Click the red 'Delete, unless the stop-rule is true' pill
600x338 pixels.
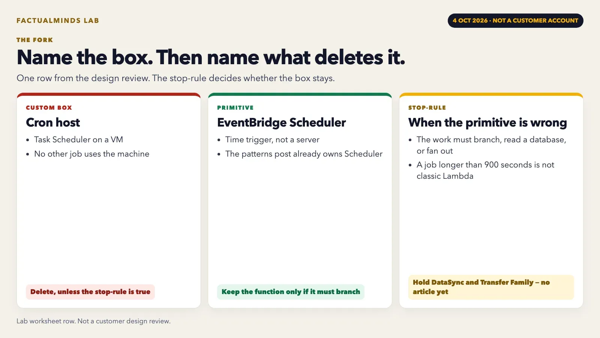[x=90, y=292]
